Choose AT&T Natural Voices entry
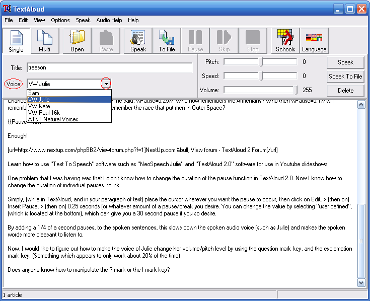 point(69,119)
